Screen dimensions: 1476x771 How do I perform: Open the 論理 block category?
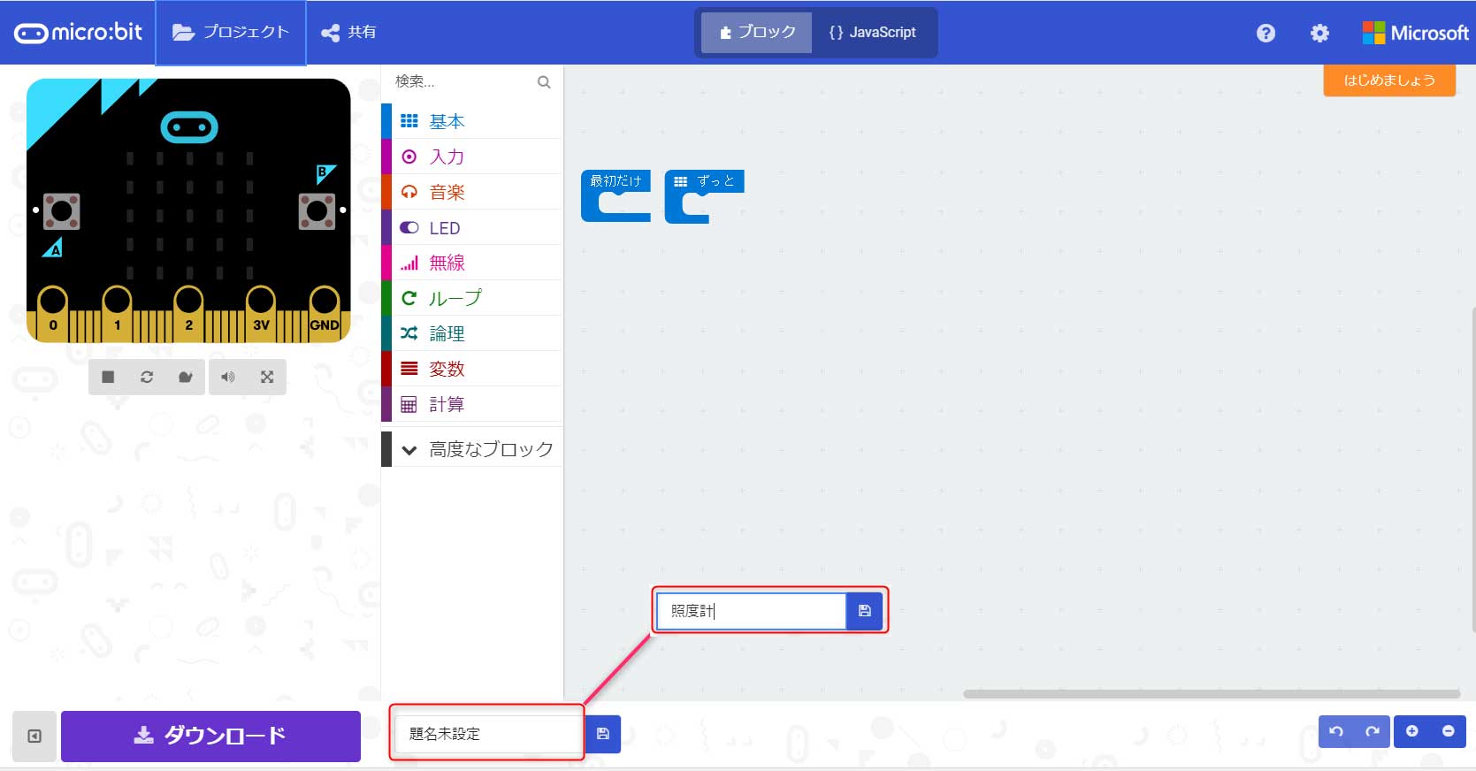pos(472,333)
